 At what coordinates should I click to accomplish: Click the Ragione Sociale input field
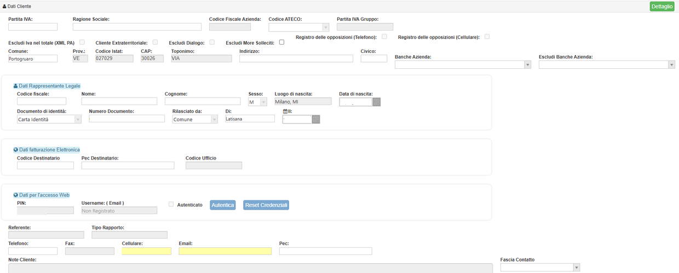click(x=137, y=27)
